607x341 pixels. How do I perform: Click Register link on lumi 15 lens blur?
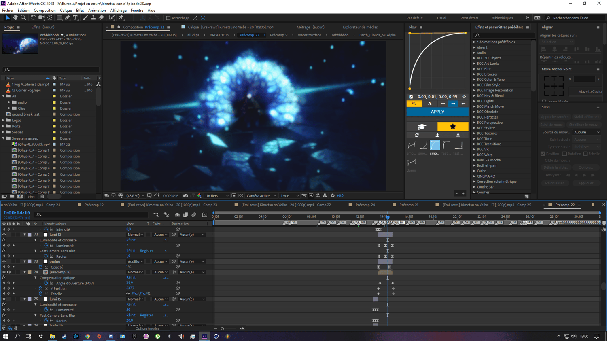pos(146,315)
